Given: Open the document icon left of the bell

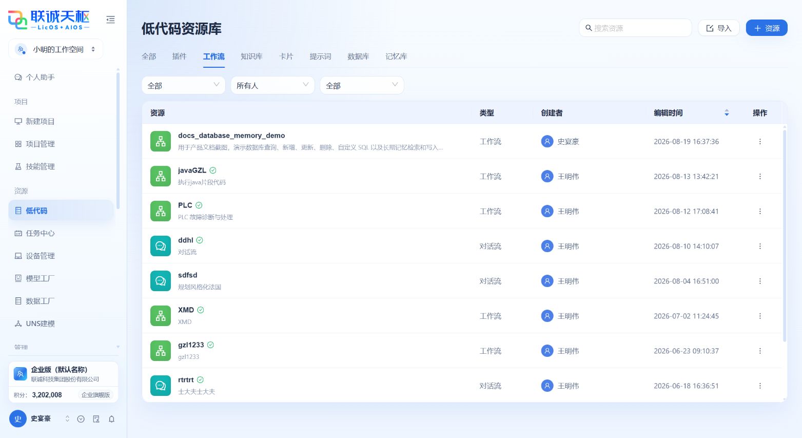Looking at the screenshot, I should 96,419.
